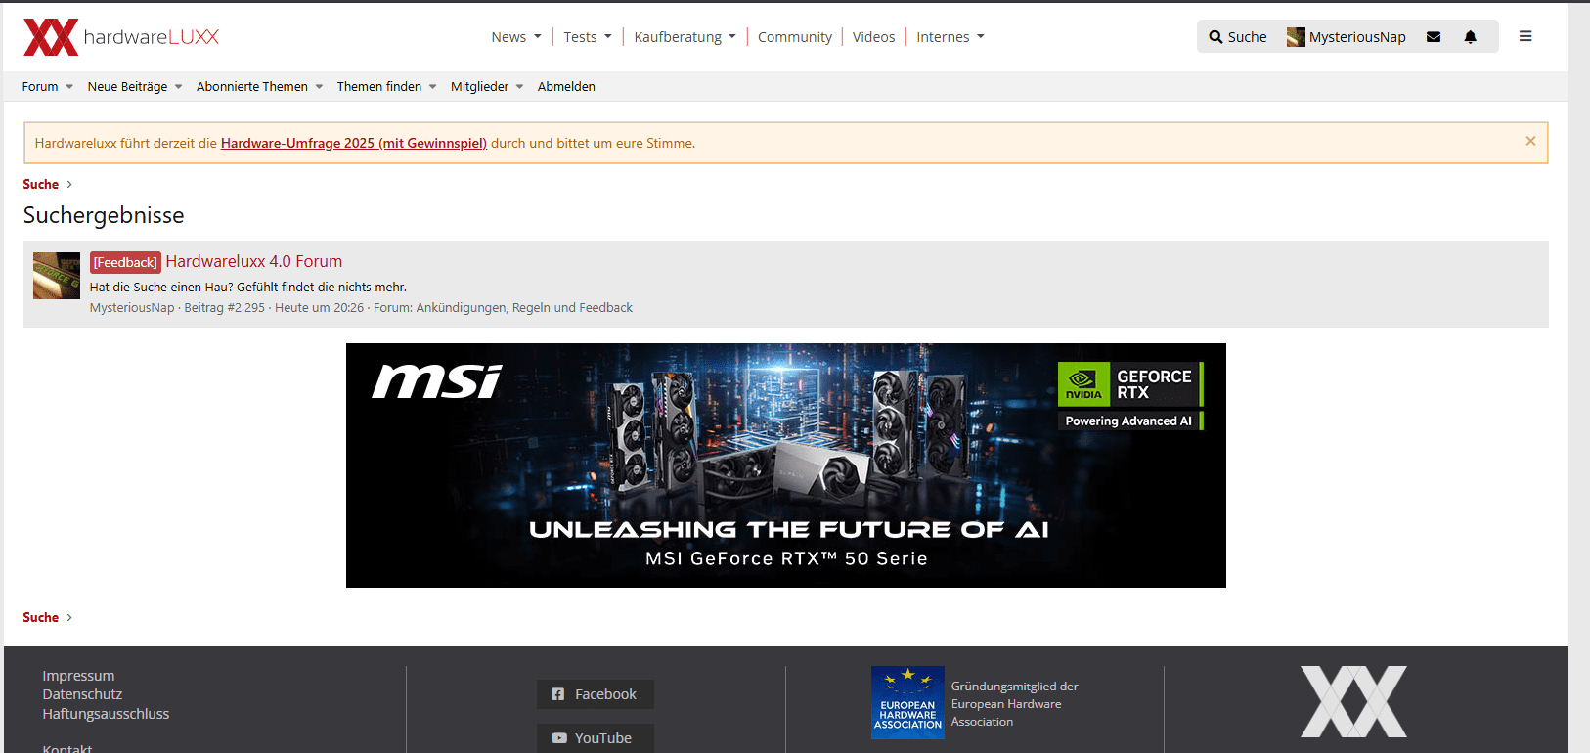Open the MysteriousNap user avatar menu
This screenshot has height=753, width=1590.
1347,37
